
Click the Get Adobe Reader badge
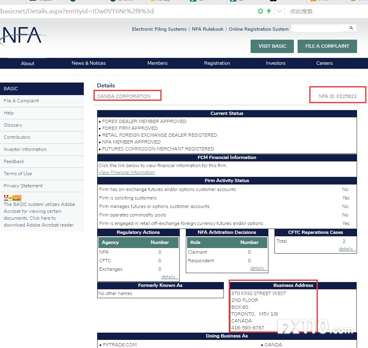coord(13,198)
